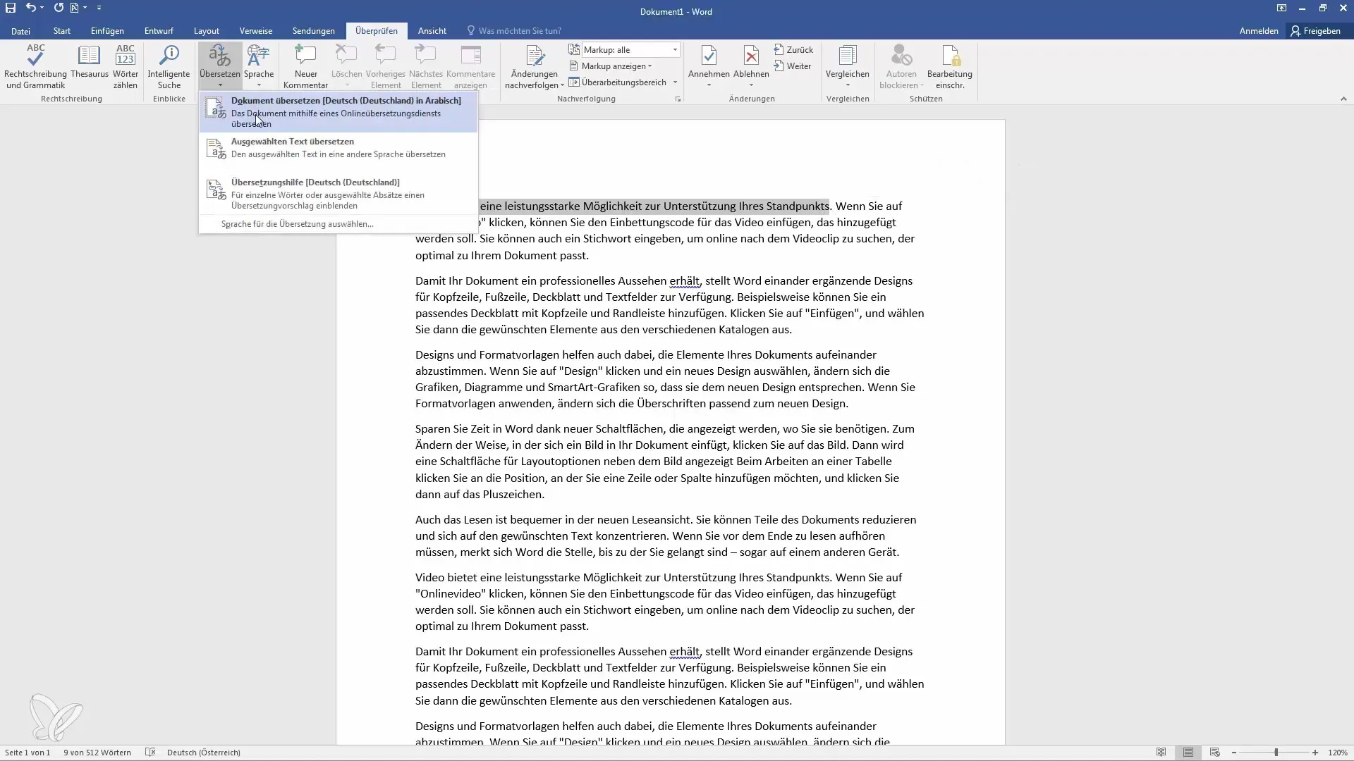Undo last action in quick access toolbar
This screenshot has height=761, width=1354.
click(x=30, y=8)
